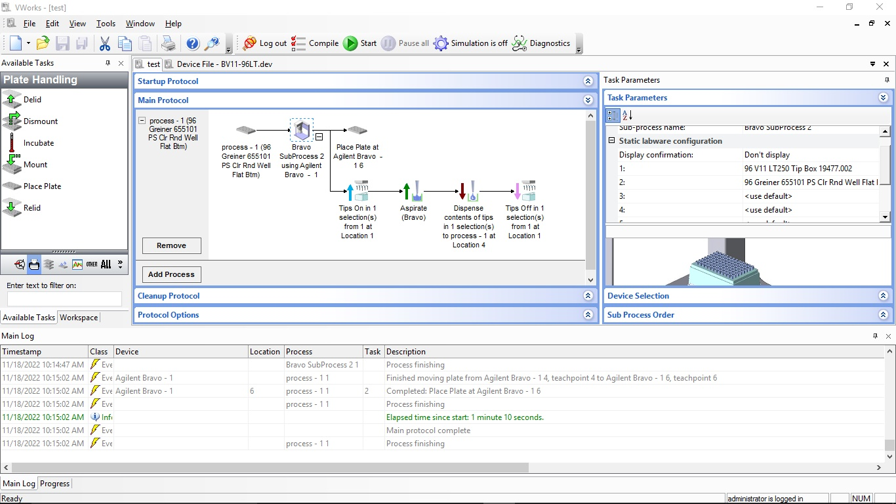Select the Dispense task icon
The image size is (896, 504).
(x=468, y=191)
